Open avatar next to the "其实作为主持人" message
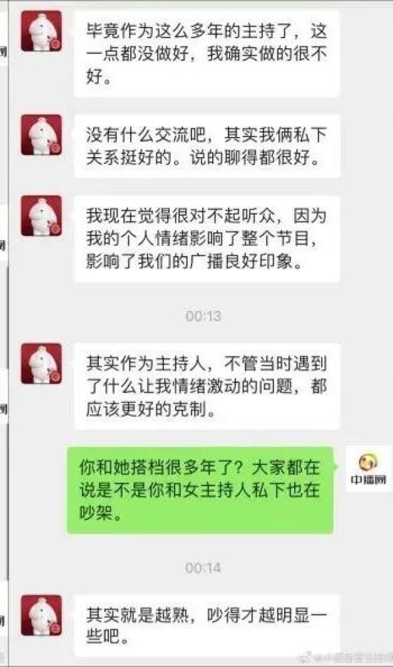Viewport: 393px width, 667px height. 41,364
